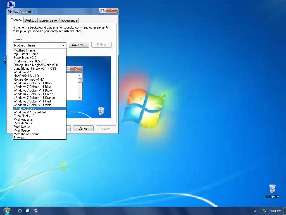Pick Windows 7 Colors v1.1 Red

click(40, 101)
